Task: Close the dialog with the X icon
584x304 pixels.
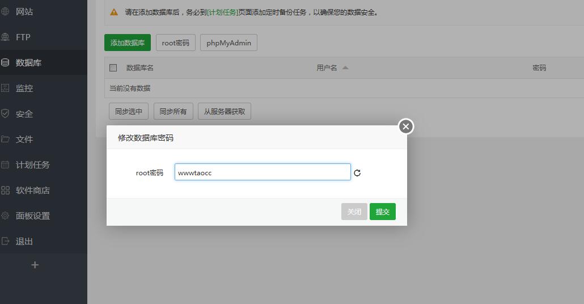Action: coord(405,126)
